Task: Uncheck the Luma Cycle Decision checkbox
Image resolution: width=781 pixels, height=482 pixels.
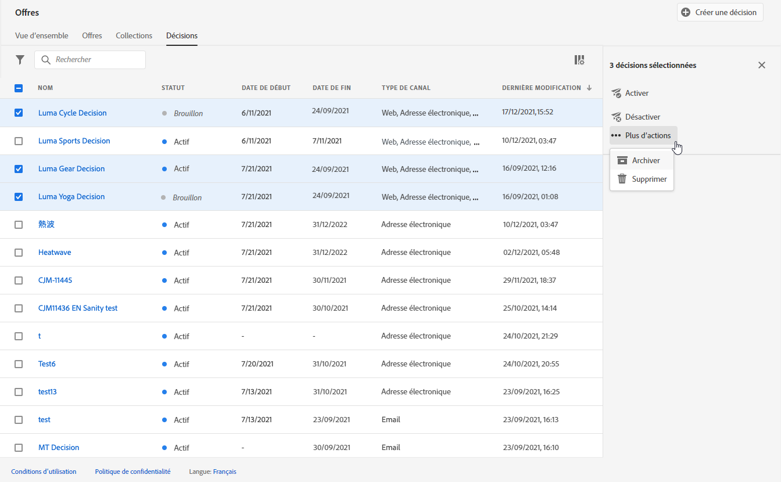Action: pyautogui.click(x=19, y=113)
